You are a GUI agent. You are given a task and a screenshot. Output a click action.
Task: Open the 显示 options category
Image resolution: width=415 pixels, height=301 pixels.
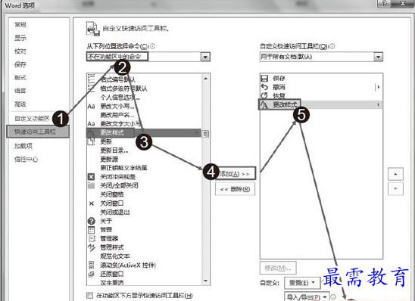coord(20,38)
